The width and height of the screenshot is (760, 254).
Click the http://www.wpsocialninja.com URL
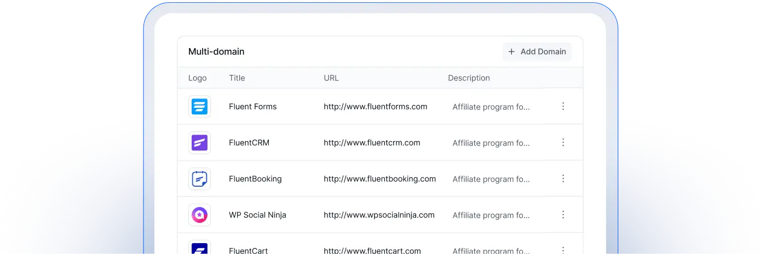tap(379, 215)
